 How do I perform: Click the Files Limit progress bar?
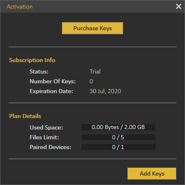(x=118, y=137)
